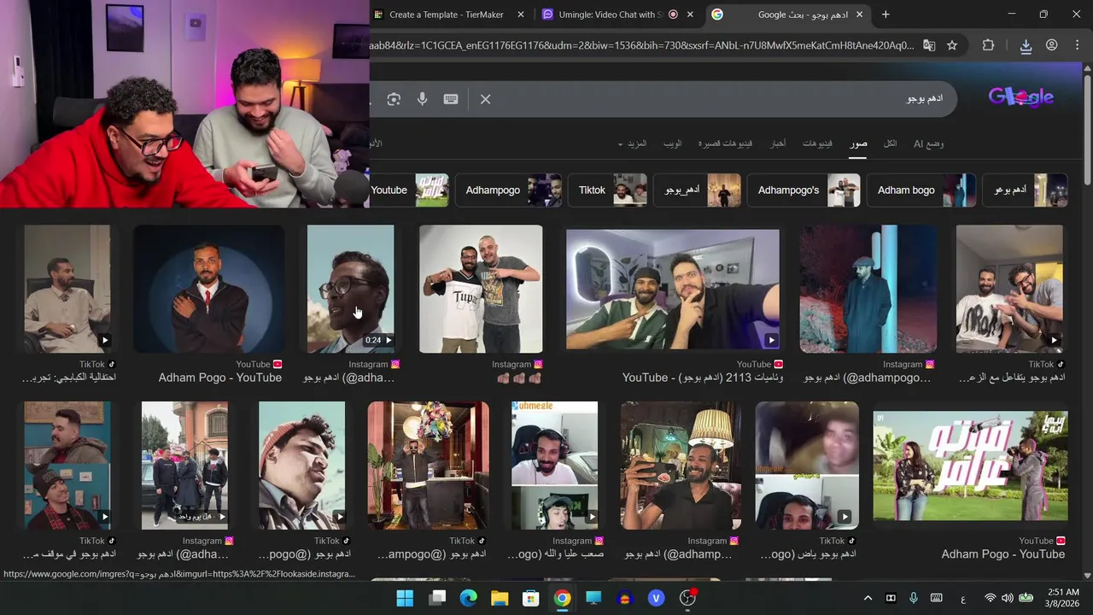Open the وضع AI mode tab
This screenshot has height=615, width=1093.
[928, 143]
